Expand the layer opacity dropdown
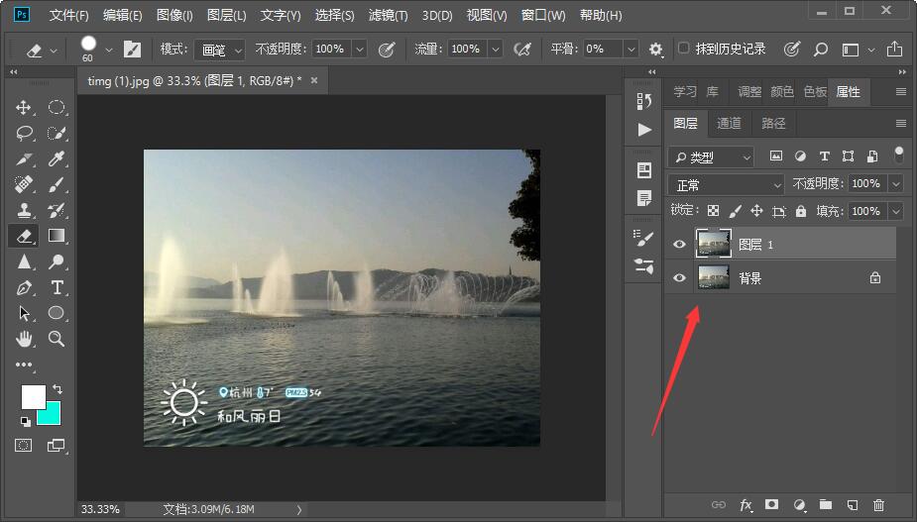The image size is (917, 522). [896, 184]
